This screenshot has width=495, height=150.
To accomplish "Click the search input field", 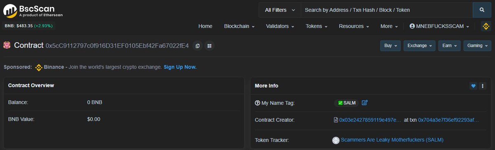I will [x=387, y=10].
